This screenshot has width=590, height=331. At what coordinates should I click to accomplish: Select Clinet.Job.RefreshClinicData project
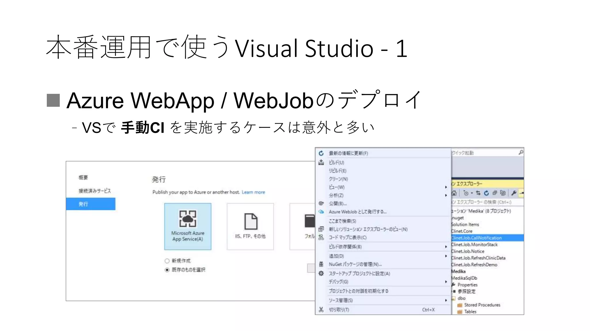(x=478, y=258)
